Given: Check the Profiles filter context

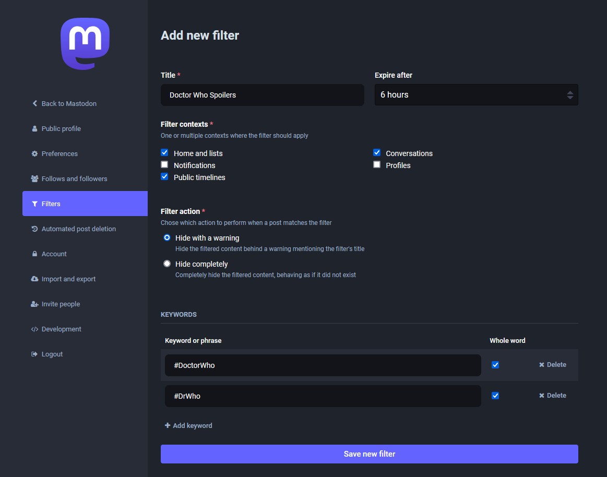Looking at the screenshot, I should tap(377, 165).
